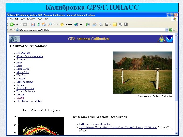Screen dimensions: 183x137
Task: Open the Edit button dropdown arrow
Action: (111, 24)
